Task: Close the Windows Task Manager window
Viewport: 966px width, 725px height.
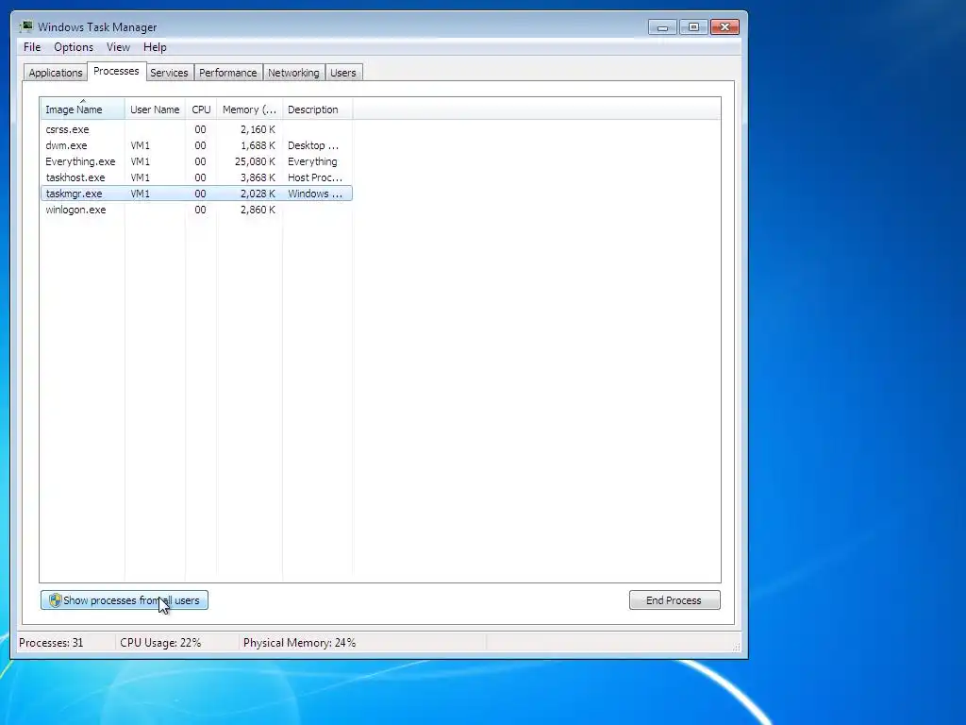Action: (724, 27)
